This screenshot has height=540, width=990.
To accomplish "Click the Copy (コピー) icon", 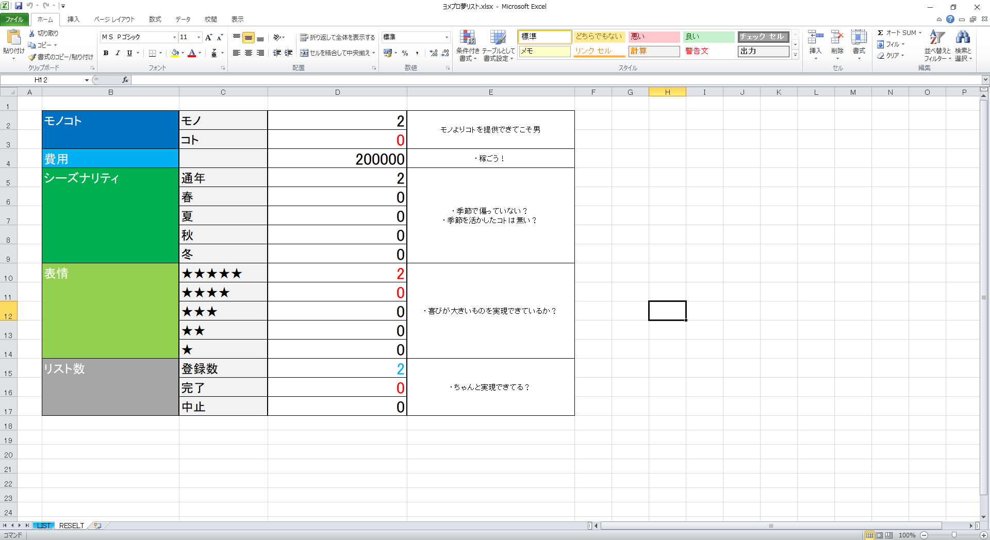I will 32,45.
